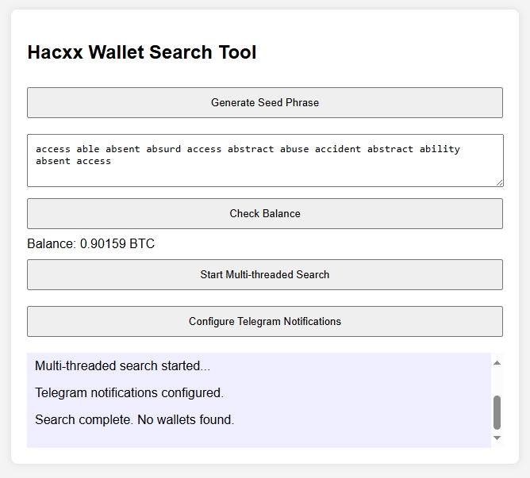Click the log scrollbar down arrow

point(497,438)
